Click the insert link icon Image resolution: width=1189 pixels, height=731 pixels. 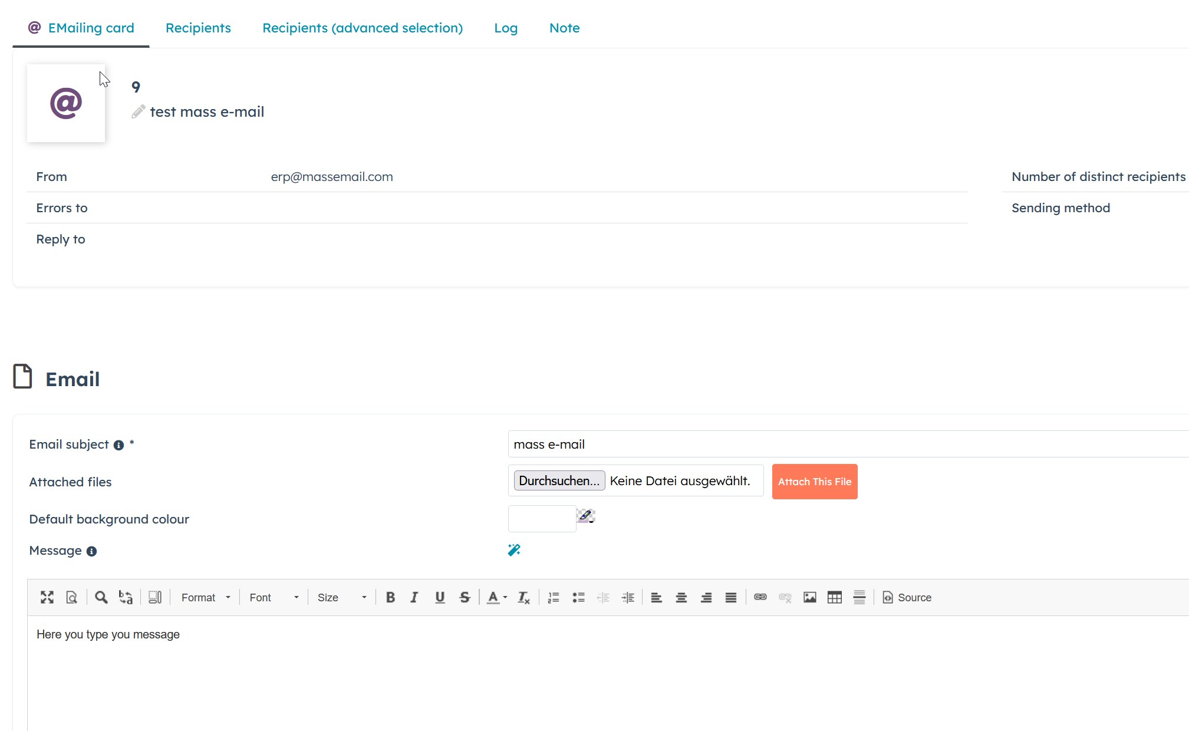click(x=760, y=597)
